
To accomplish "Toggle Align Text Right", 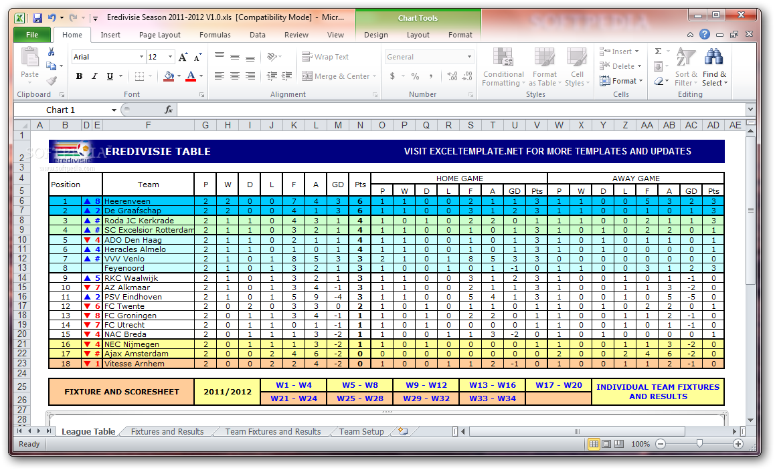I will (250, 76).
